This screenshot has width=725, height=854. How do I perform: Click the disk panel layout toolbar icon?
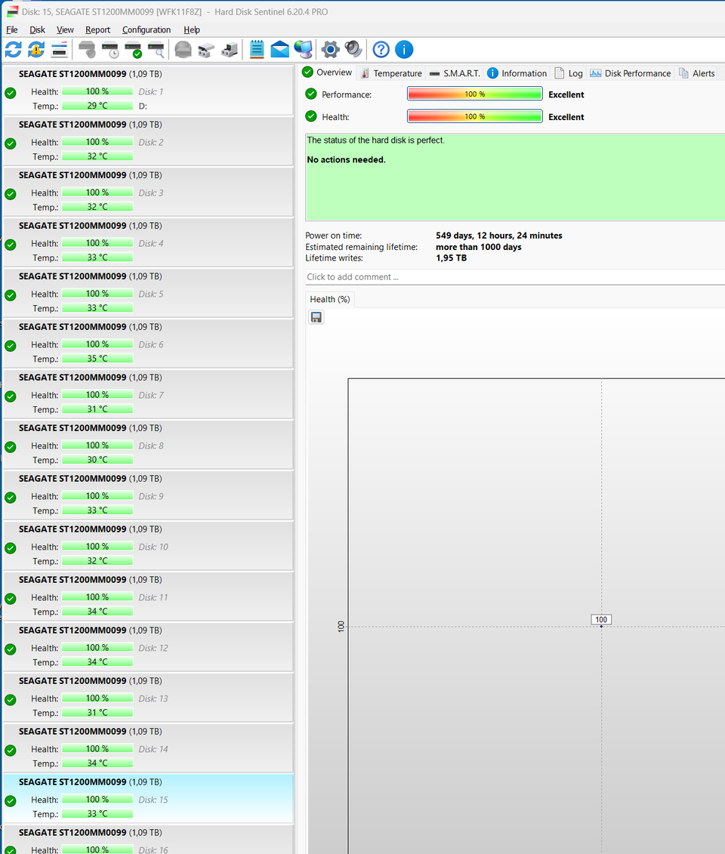(x=59, y=50)
